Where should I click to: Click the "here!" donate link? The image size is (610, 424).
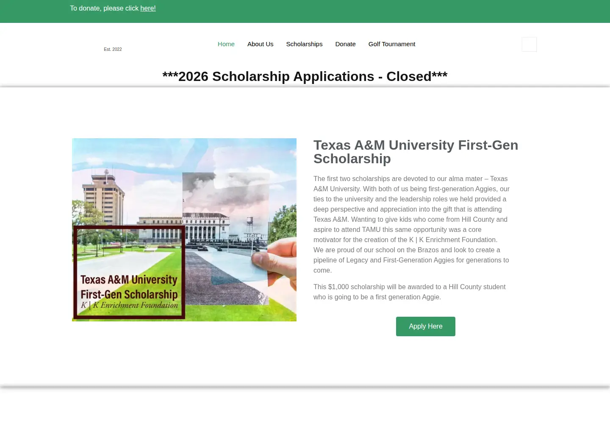(148, 8)
